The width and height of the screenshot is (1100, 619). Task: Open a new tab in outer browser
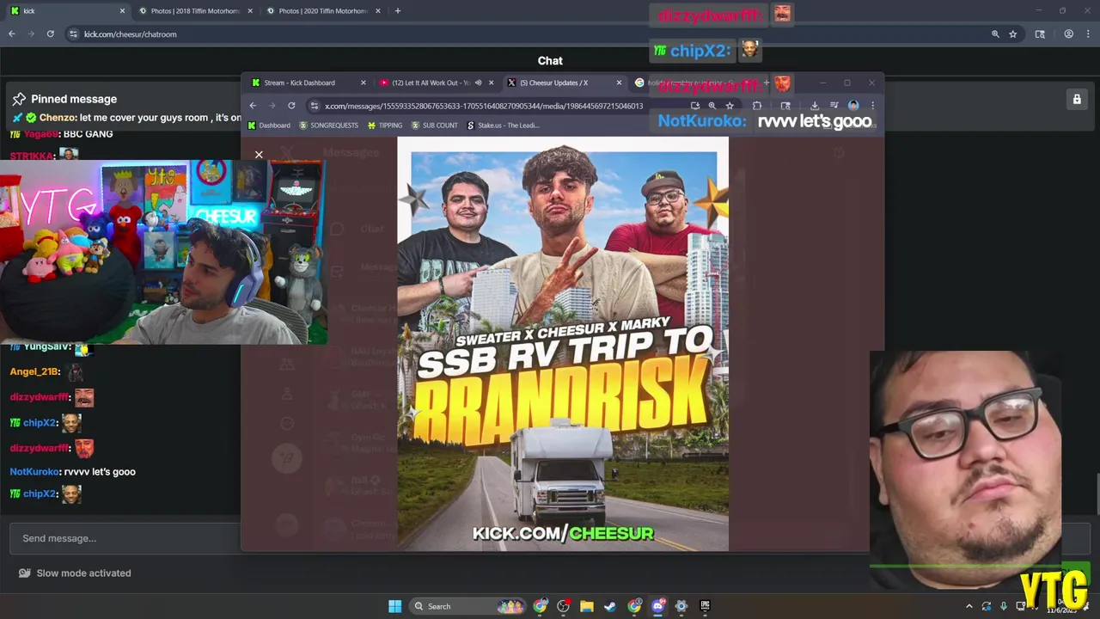point(397,11)
